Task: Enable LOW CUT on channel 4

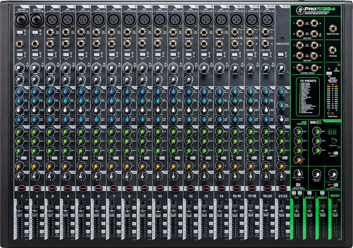Action: pyautogui.click(x=66, y=55)
